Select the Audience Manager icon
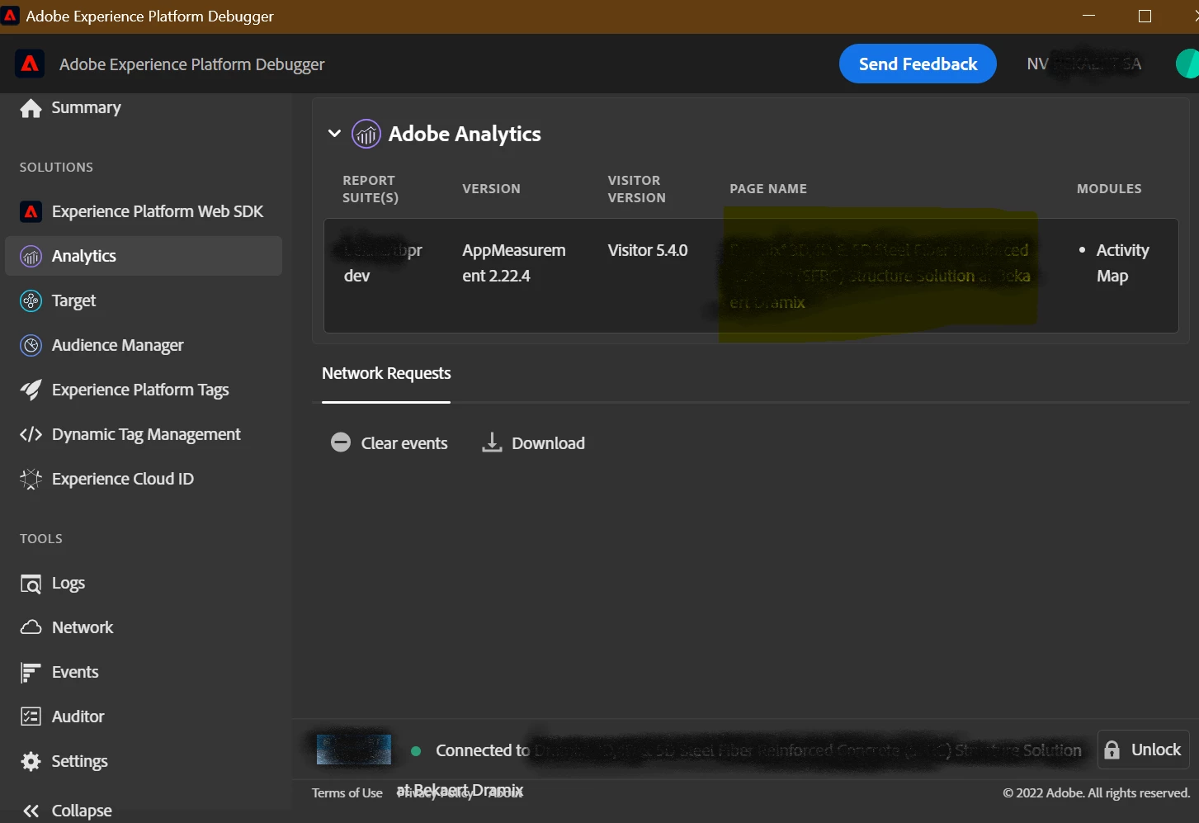 pyautogui.click(x=31, y=345)
